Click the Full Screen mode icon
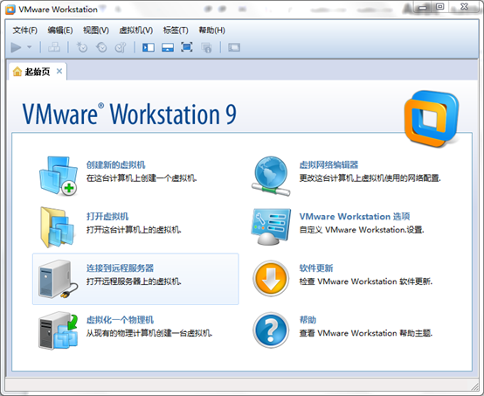Image resolution: width=484 pixels, height=396 pixels. click(187, 47)
